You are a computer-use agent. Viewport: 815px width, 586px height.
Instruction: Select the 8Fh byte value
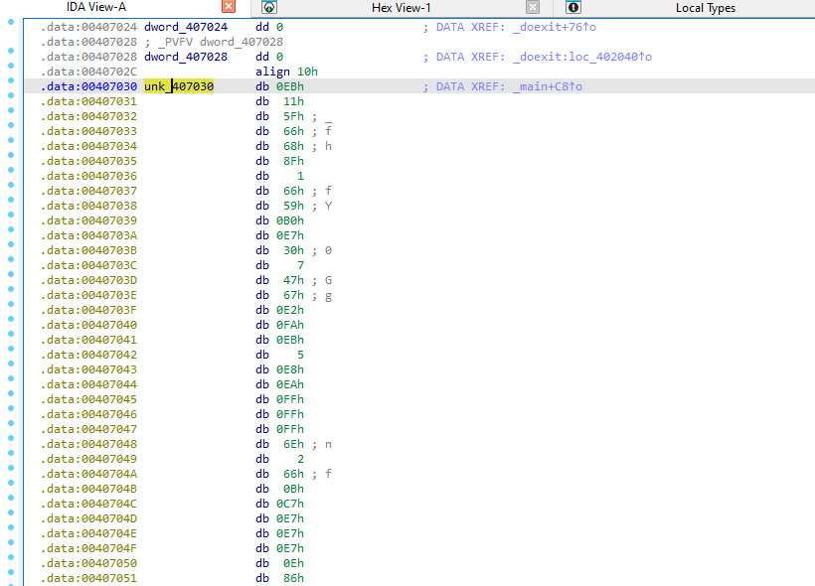pyautogui.click(x=293, y=161)
